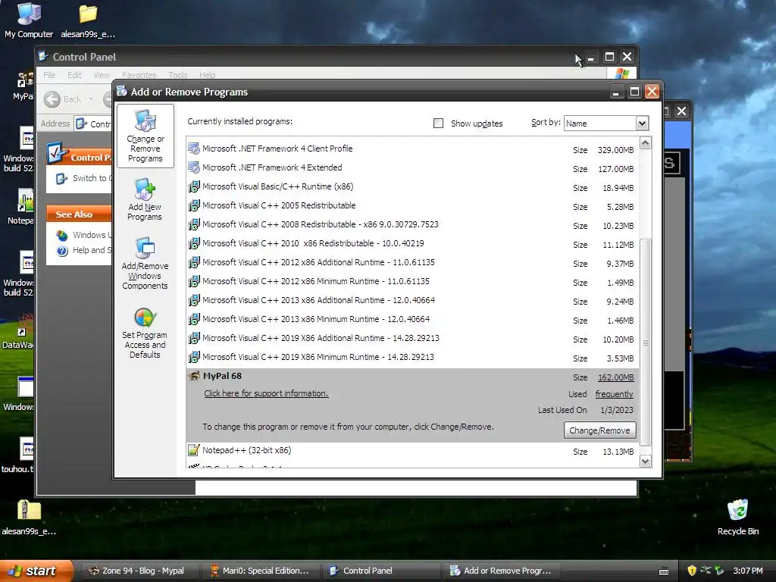Open the Sort by dropdown
This screenshot has height=582, width=776.
642,124
